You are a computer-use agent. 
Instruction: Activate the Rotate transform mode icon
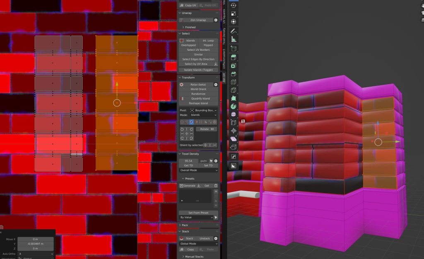pyautogui.click(x=191, y=122)
